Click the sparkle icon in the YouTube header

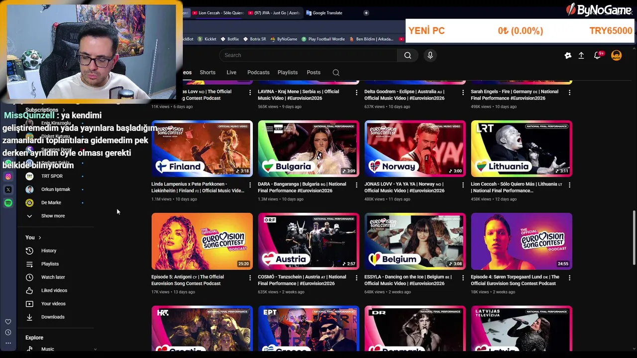(x=568, y=56)
